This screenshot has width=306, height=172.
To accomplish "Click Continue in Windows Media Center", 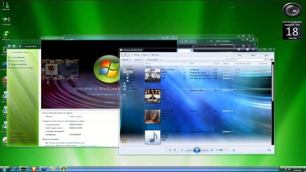I will (x=109, y=102).
